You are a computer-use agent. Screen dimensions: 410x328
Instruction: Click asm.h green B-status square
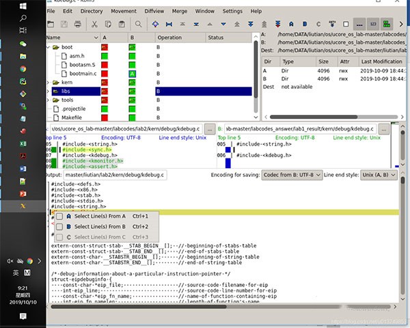pos(132,56)
